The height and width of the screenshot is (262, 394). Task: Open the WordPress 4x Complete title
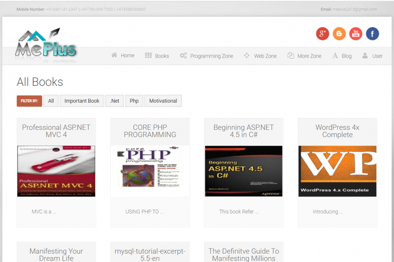point(337,131)
